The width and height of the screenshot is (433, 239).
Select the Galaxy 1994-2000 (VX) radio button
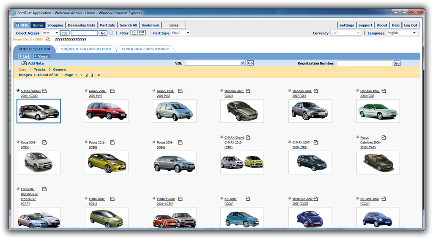(154, 90)
